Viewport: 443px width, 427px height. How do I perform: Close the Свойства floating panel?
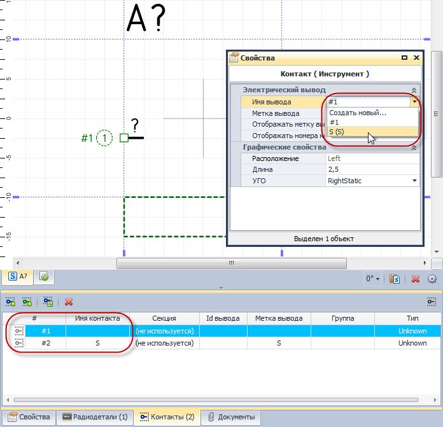click(416, 58)
